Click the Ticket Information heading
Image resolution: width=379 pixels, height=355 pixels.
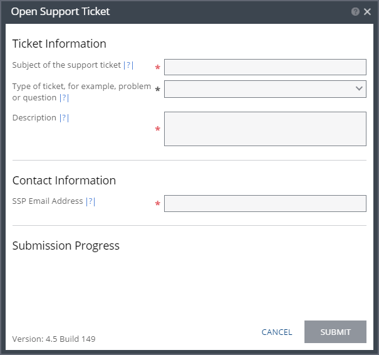click(x=60, y=44)
